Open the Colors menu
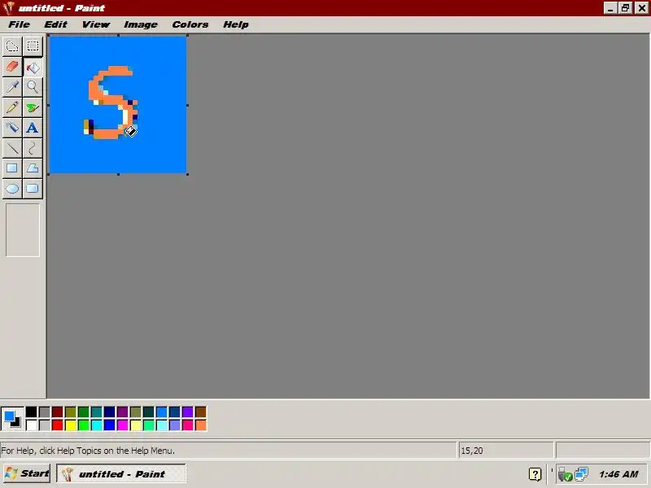This screenshot has height=488, width=651. point(190,24)
